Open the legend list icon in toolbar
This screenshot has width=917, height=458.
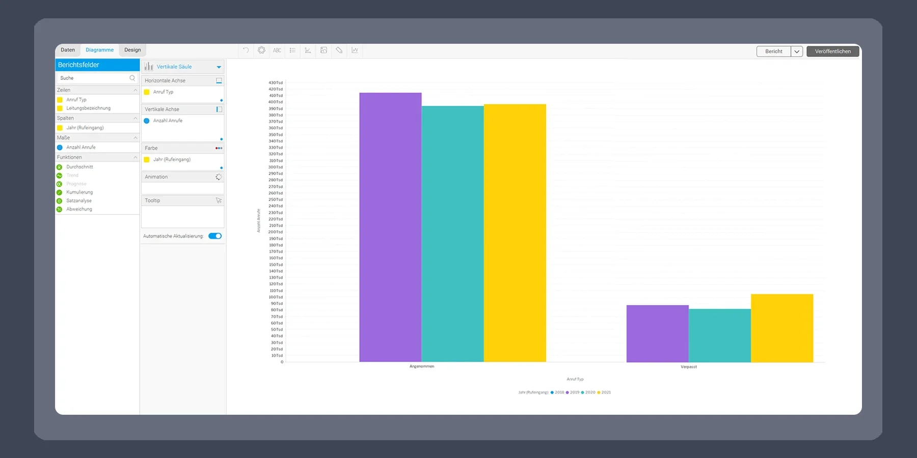click(292, 50)
